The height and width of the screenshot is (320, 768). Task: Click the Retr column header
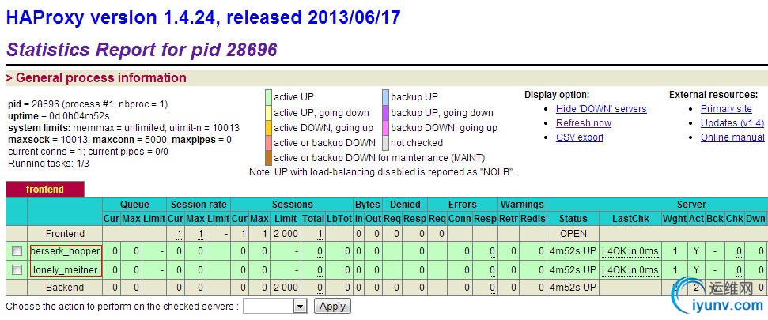(509, 219)
